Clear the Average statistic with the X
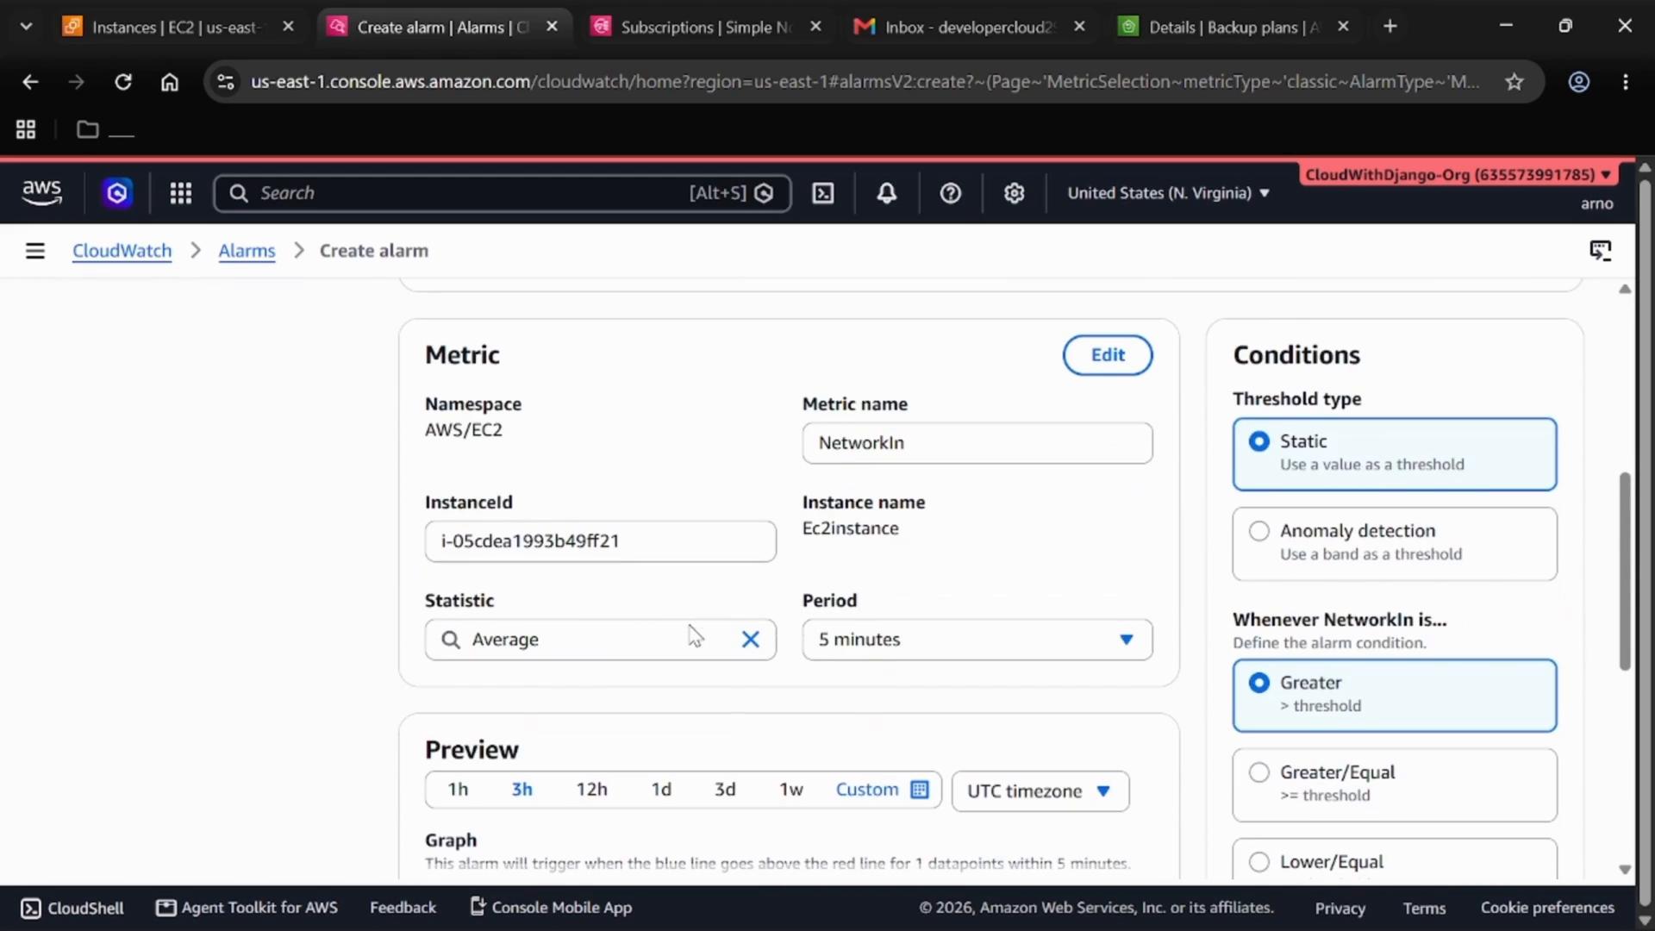1655x931 pixels. [751, 640]
